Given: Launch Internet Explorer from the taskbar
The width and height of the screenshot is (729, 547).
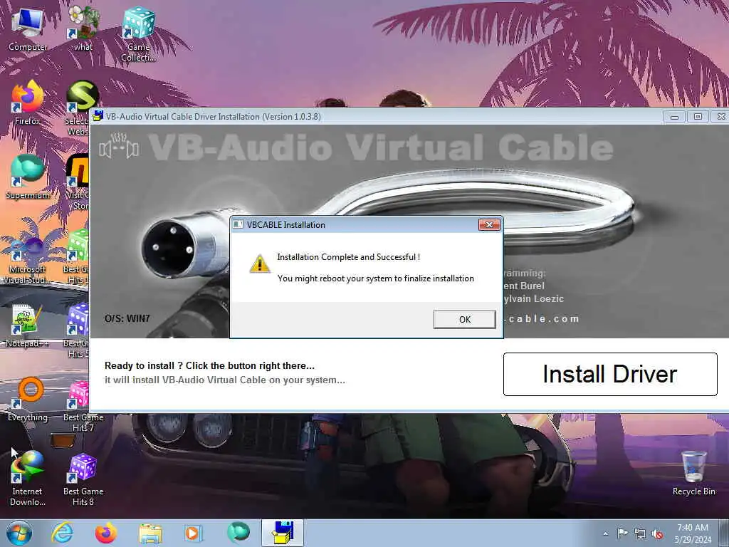Looking at the screenshot, I should [62, 533].
